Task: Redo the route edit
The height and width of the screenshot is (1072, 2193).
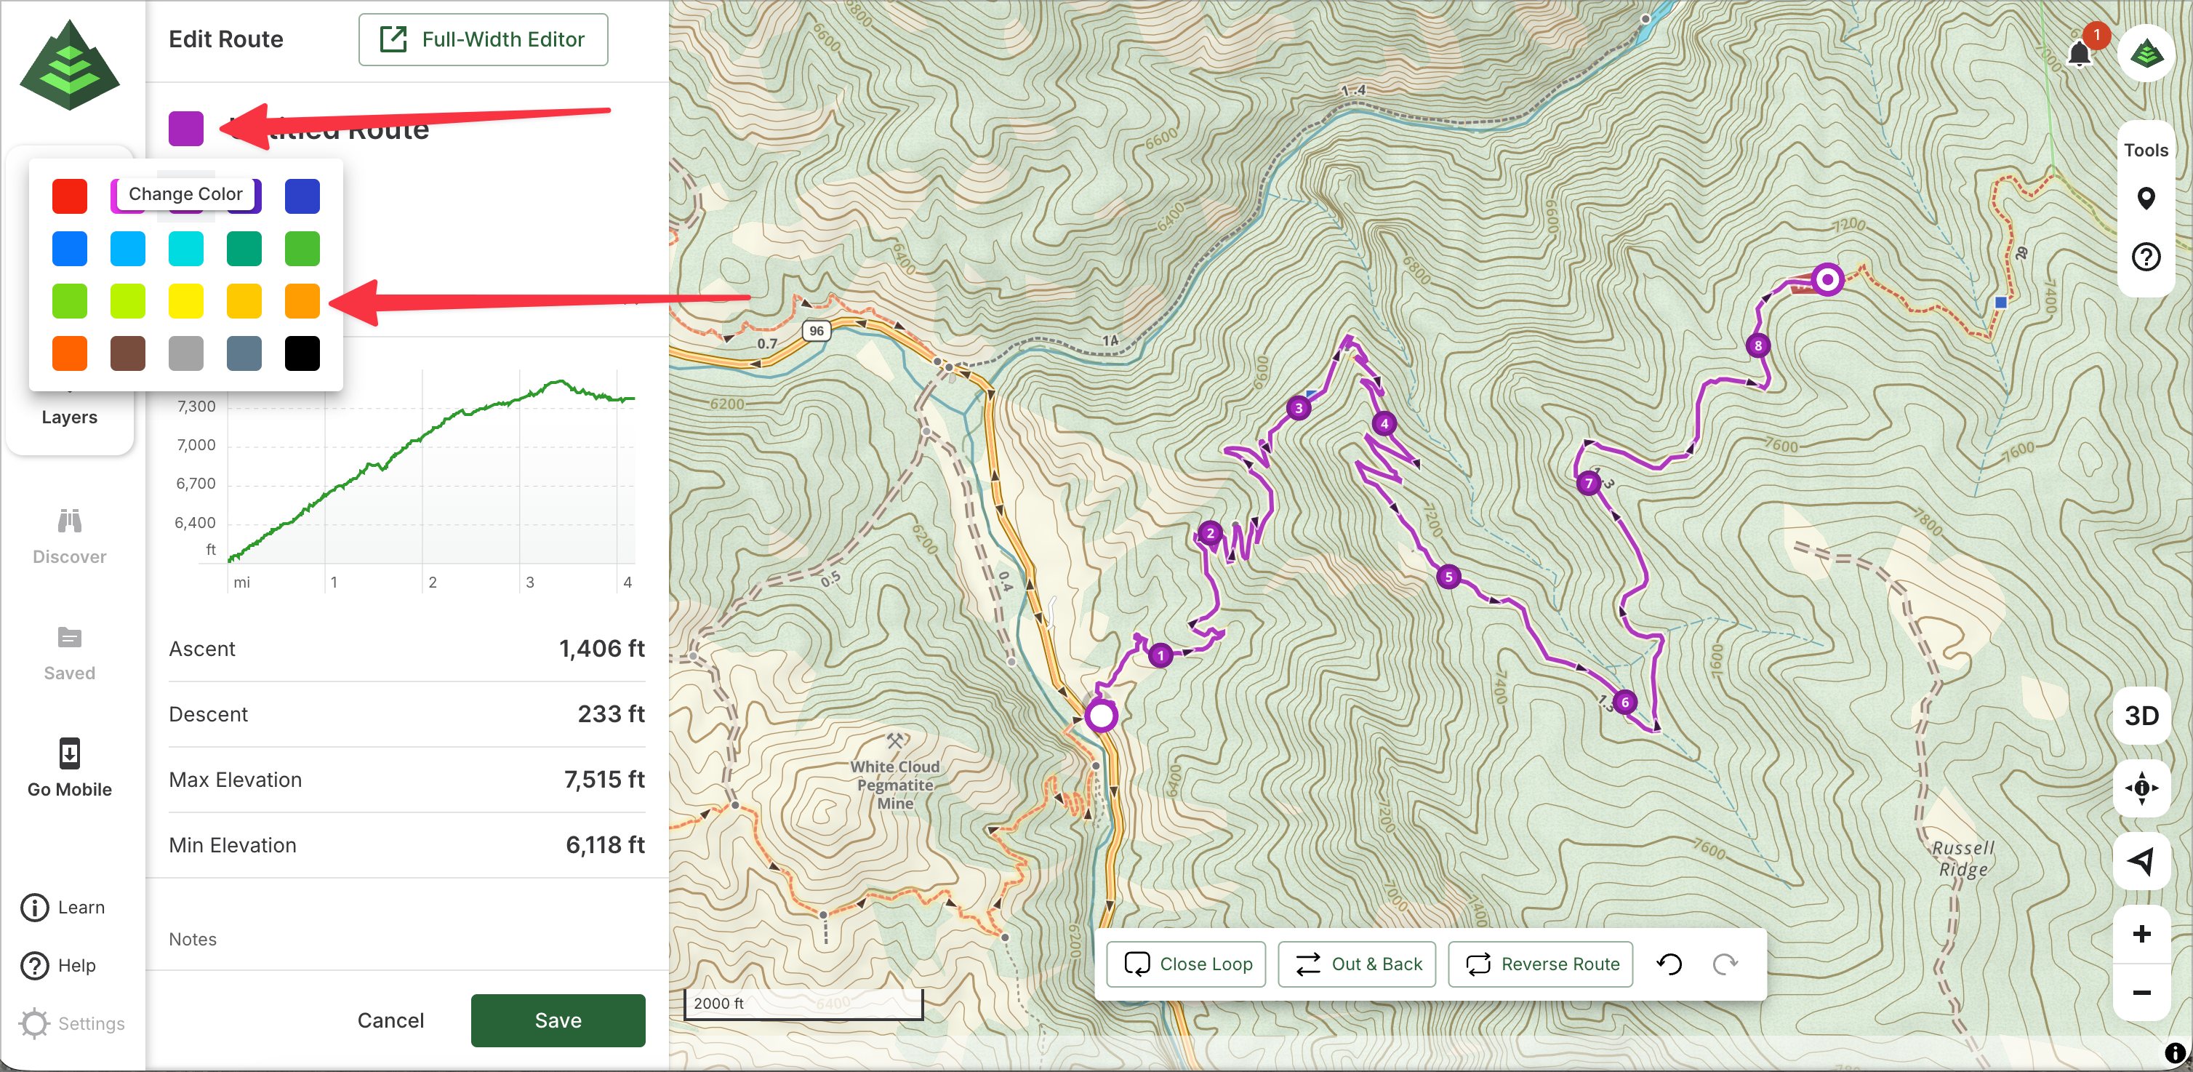Action: coord(1725,964)
